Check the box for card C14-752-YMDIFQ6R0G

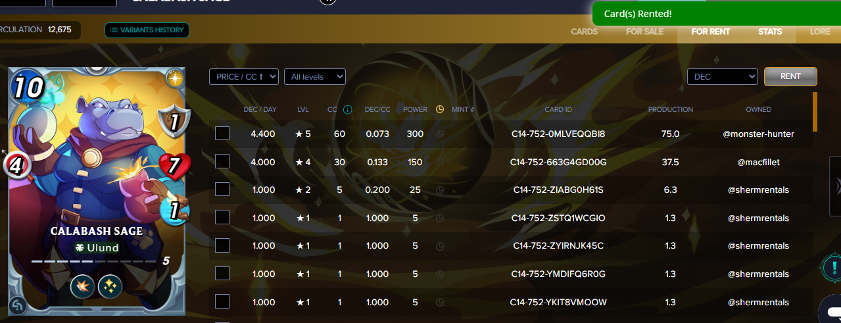coord(222,273)
